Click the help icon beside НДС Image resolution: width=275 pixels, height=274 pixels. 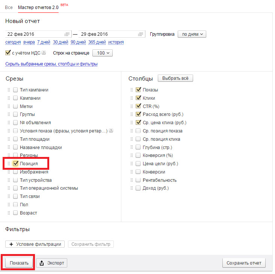pyautogui.click(x=44, y=53)
